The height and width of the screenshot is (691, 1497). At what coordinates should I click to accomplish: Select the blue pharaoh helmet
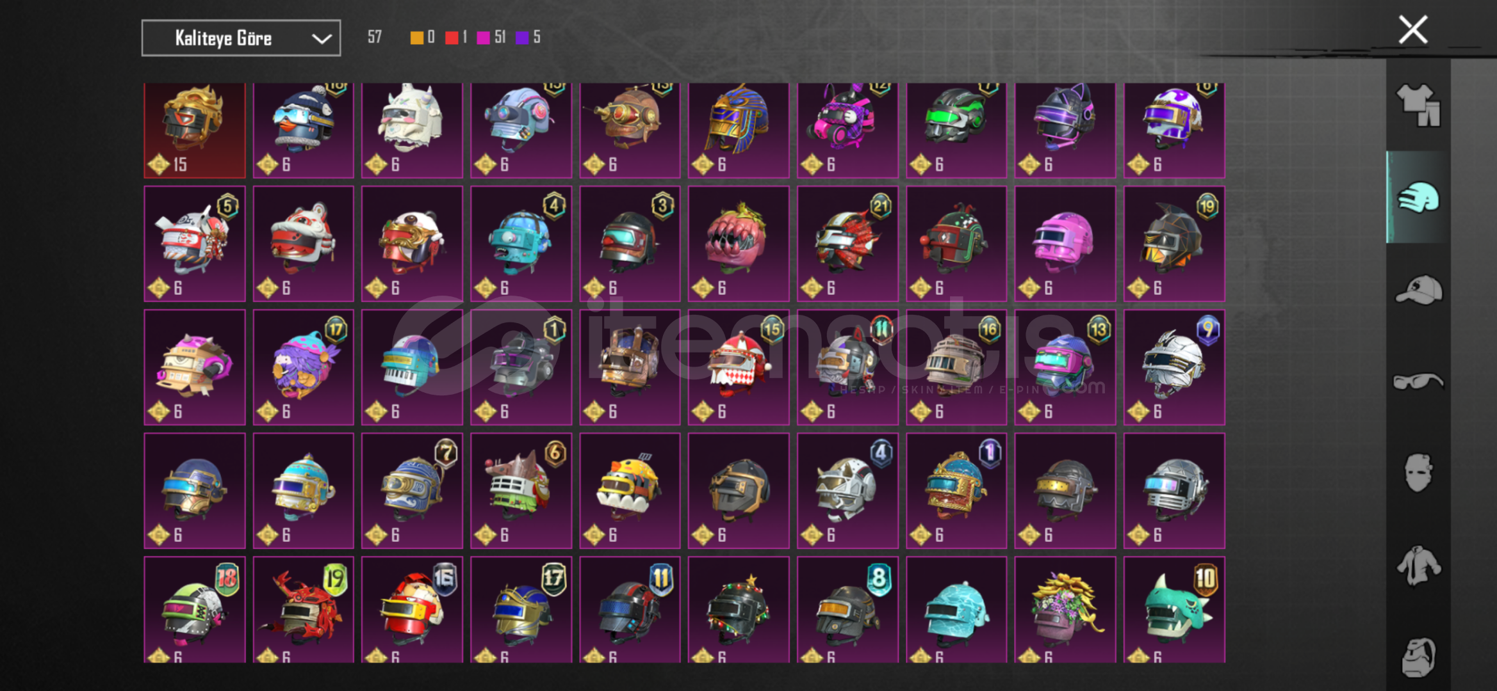point(739,130)
